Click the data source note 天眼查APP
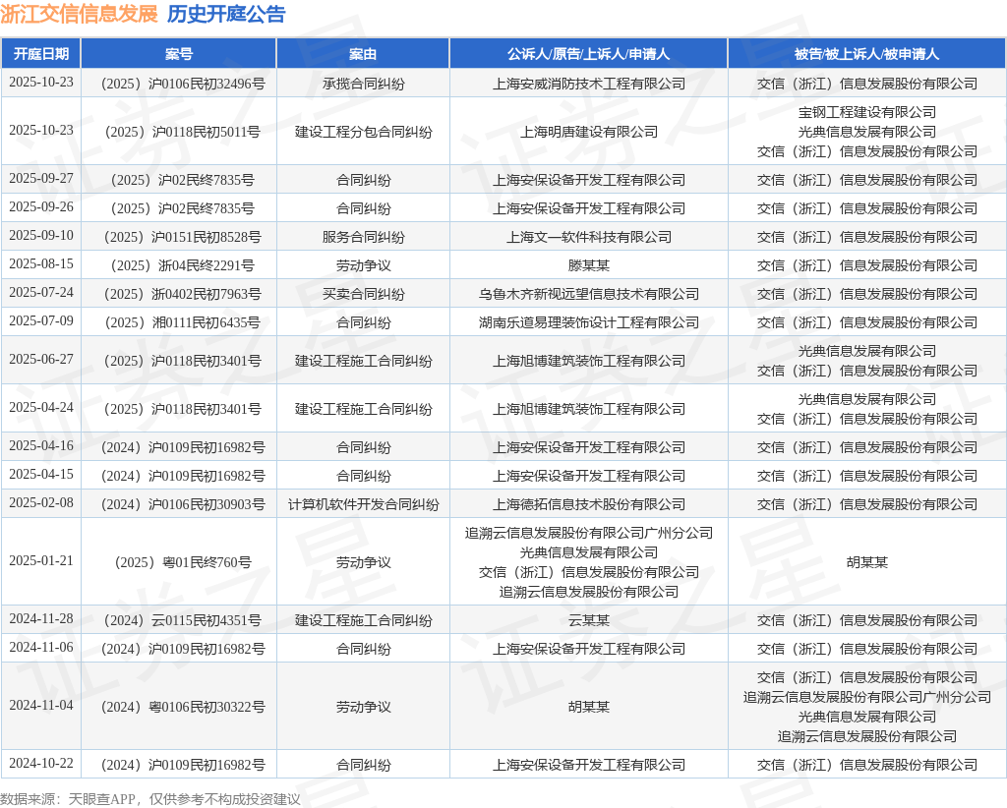Screen dimensions: 1007x808 coord(101,799)
